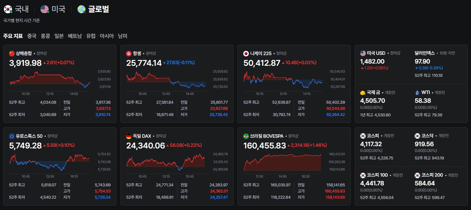This screenshot has width=471, height=210.
Task: Click the 24,340.06 index value
Action: tap(146, 146)
